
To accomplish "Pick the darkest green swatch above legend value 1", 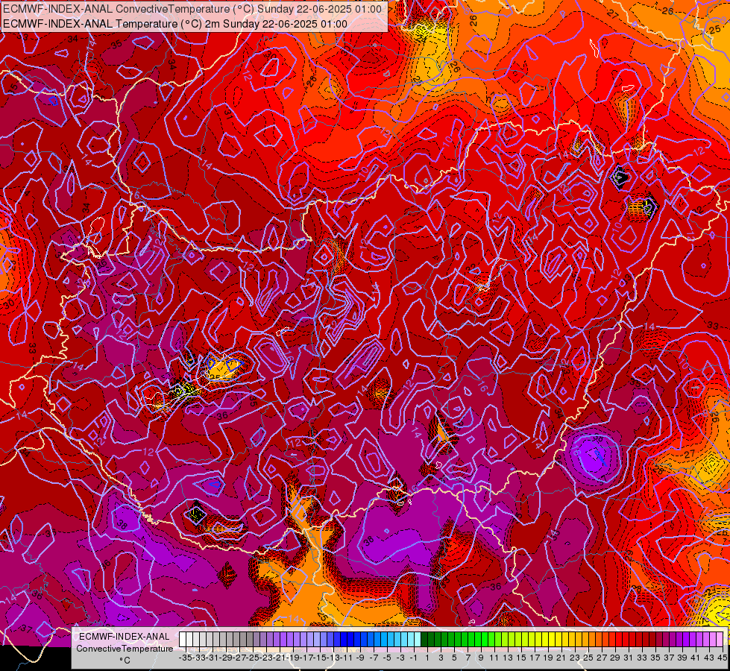I will click(424, 639).
